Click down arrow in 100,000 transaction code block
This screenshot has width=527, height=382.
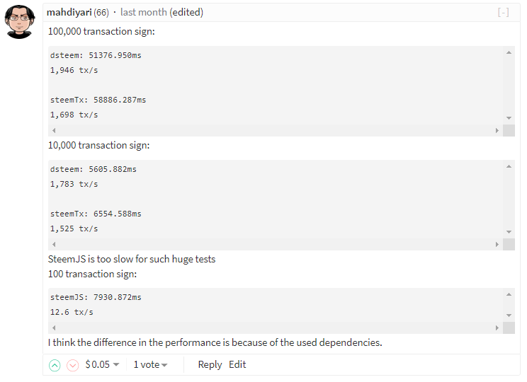[509, 118]
